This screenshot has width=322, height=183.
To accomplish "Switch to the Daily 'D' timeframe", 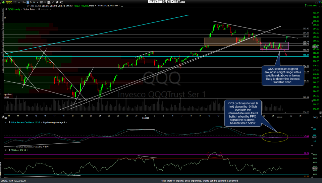I will point(31,2).
